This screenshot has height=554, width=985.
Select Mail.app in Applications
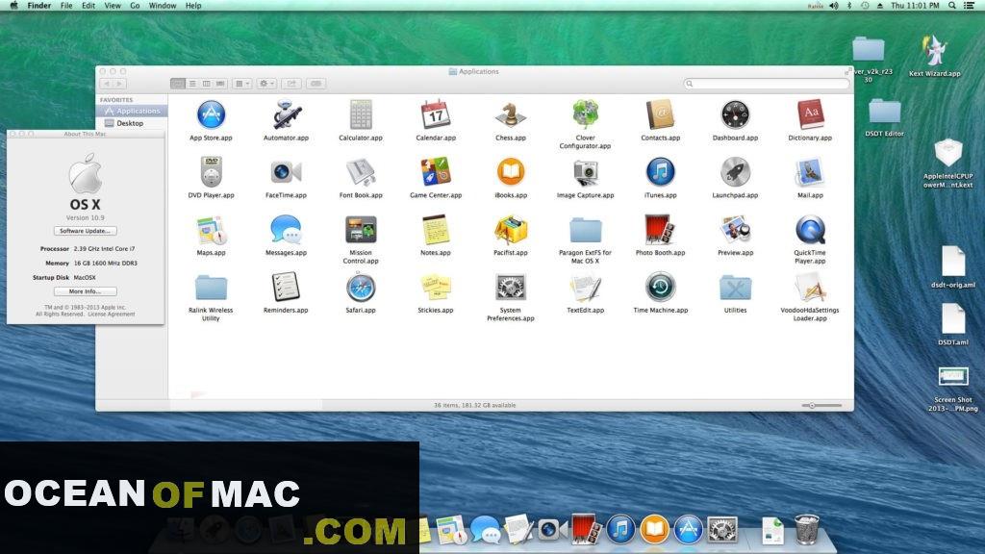click(x=810, y=172)
